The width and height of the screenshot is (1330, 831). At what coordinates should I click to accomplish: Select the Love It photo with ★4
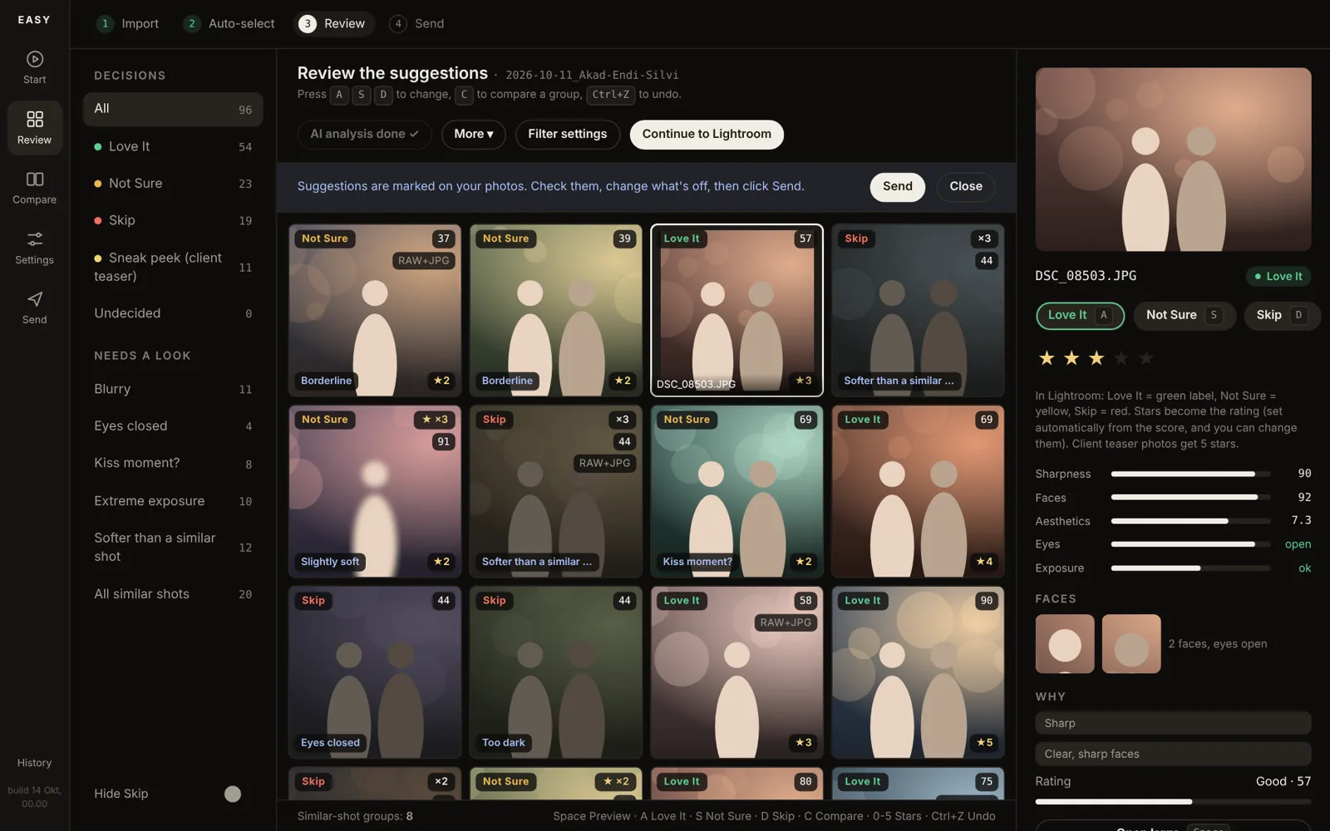(918, 491)
